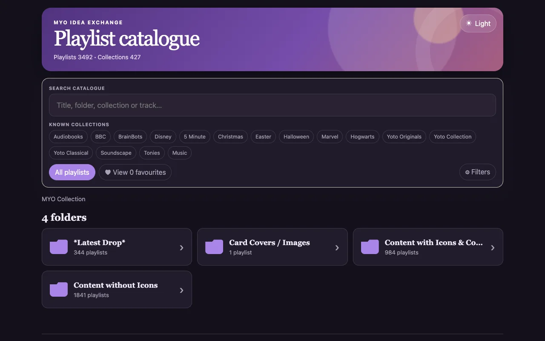Click the '1841 playlists' count text
Image resolution: width=545 pixels, height=341 pixels.
[x=91, y=295]
